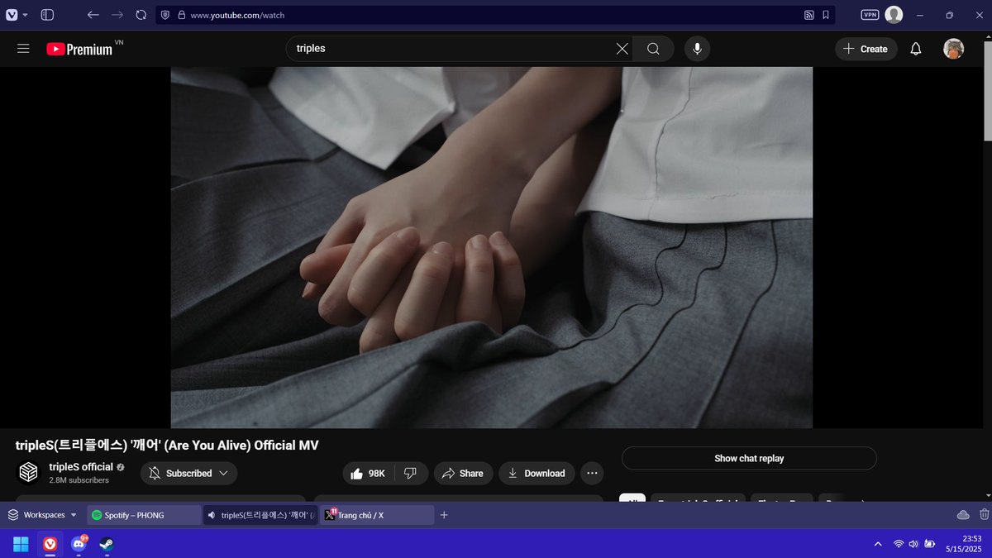Viewport: 992px width, 558px height.
Task: Open synced tabs cloud icon
Action: [x=963, y=515]
